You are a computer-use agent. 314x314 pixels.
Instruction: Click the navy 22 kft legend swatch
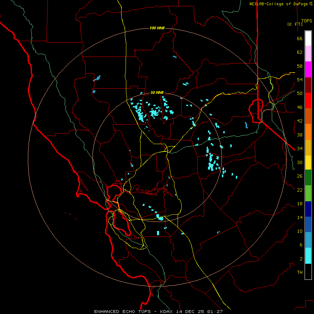pyautogui.click(x=308, y=209)
